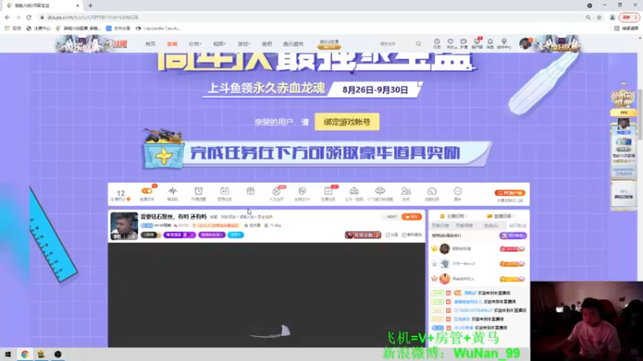This screenshot has width=643, height=361.
Task: Open the gift box icon in toolbar
Action: click(251, 191)
